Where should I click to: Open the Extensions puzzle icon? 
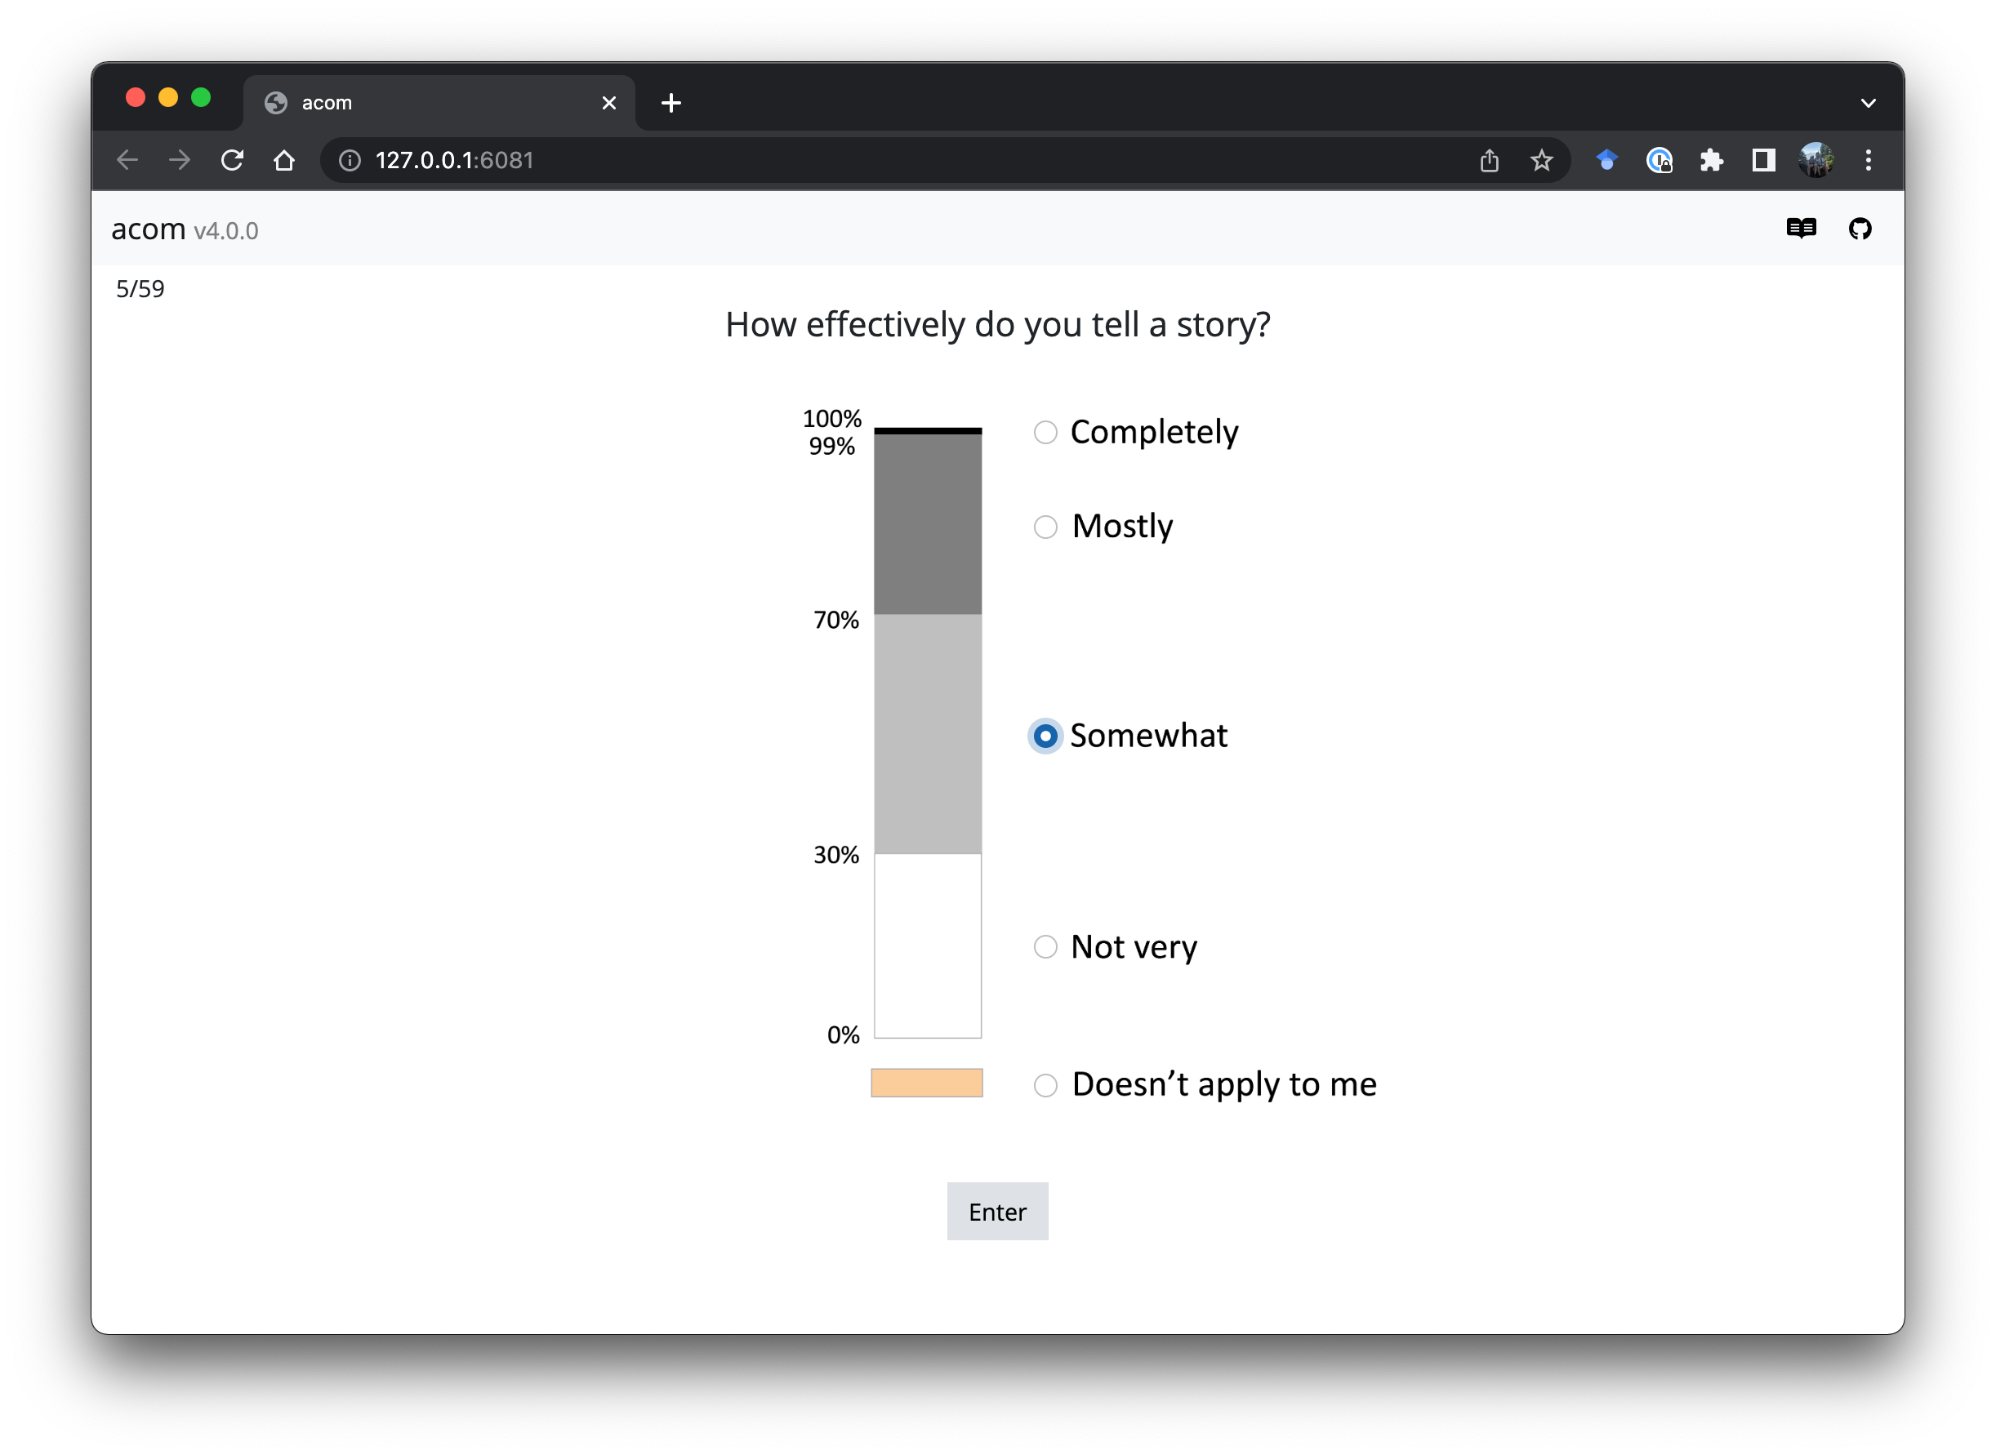point(1711,160)
